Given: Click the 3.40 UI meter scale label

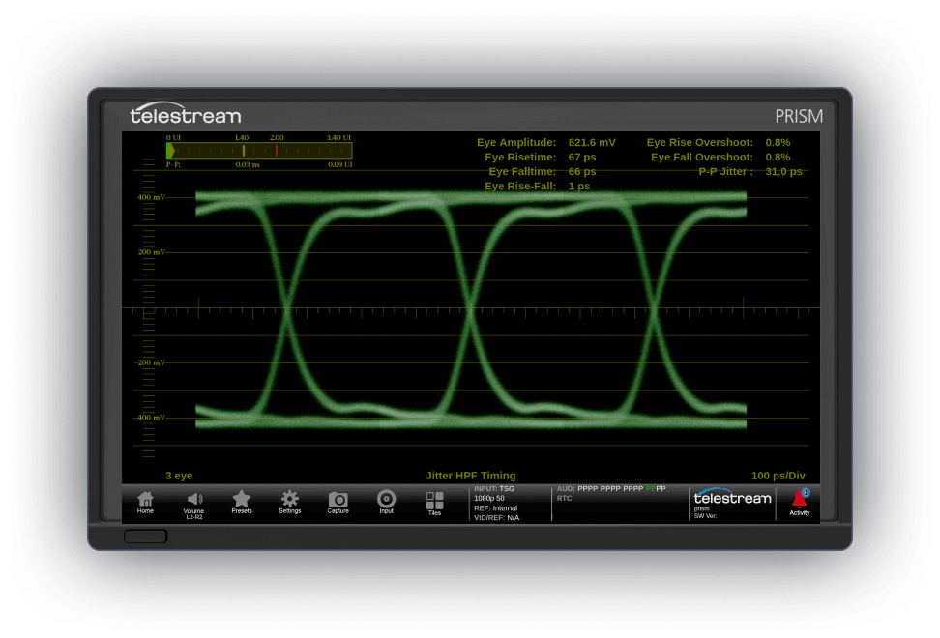Looking at the screenshot, I should (338, 138).
